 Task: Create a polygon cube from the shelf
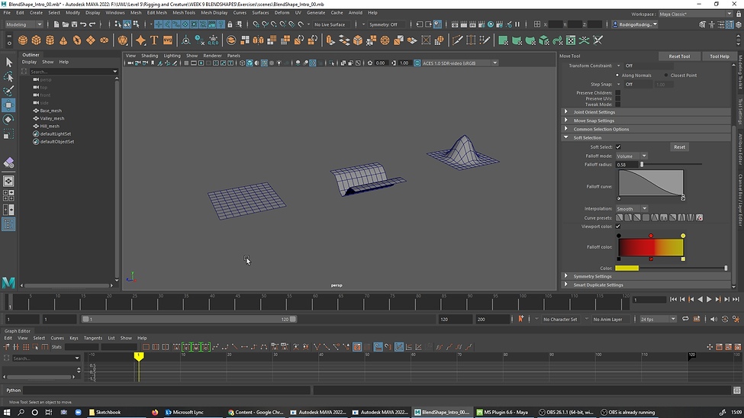[36, 40]
